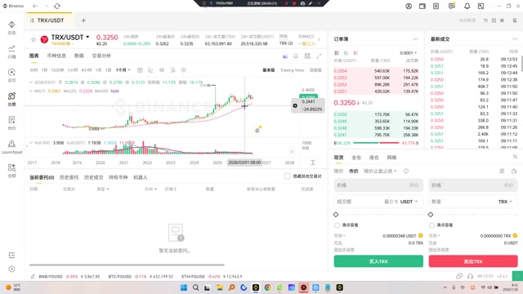
Task: Open the wallet icon in title bar
Action: [422, 6]
